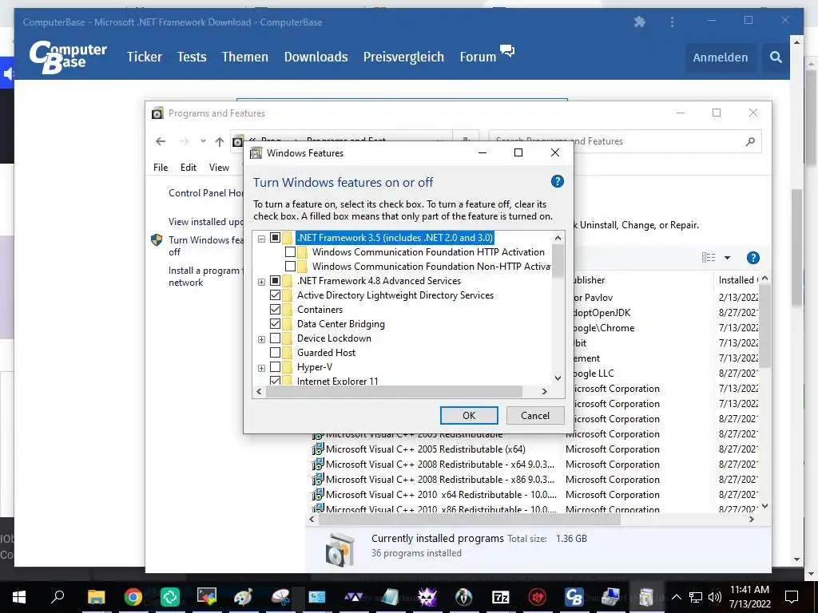Open the Tests section on ComputerBase
This screenshot has width=818, height=613.
point(192,57)
